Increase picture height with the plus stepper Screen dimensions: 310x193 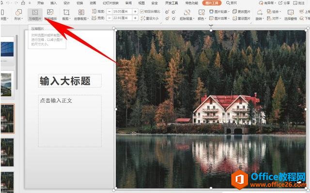135,12
